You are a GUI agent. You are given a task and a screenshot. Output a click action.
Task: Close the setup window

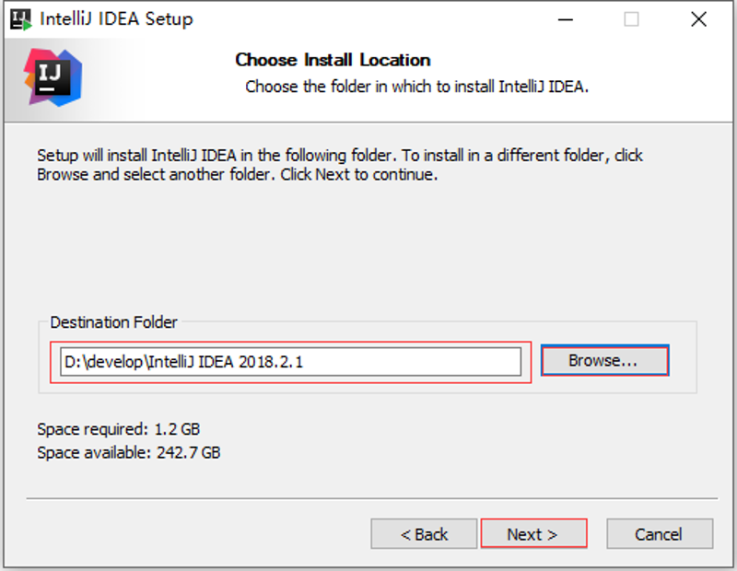coord(698,19)
